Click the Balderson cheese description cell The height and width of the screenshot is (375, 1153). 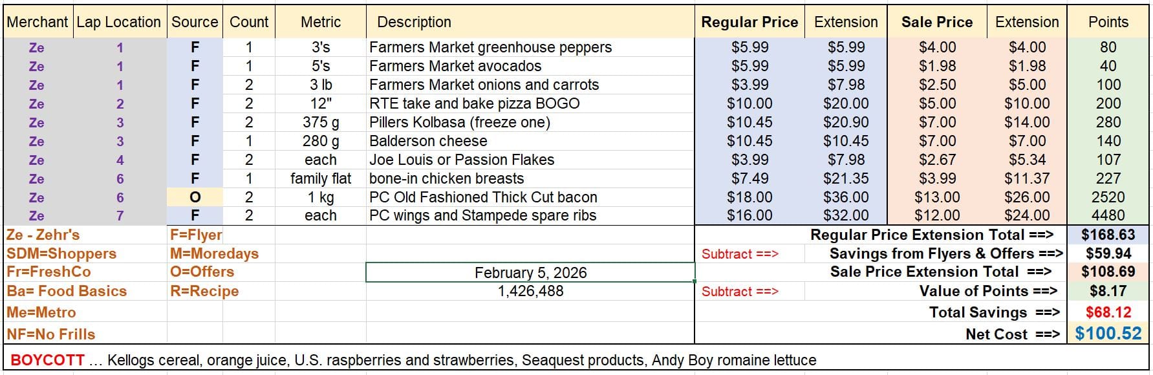coord(428,141)
